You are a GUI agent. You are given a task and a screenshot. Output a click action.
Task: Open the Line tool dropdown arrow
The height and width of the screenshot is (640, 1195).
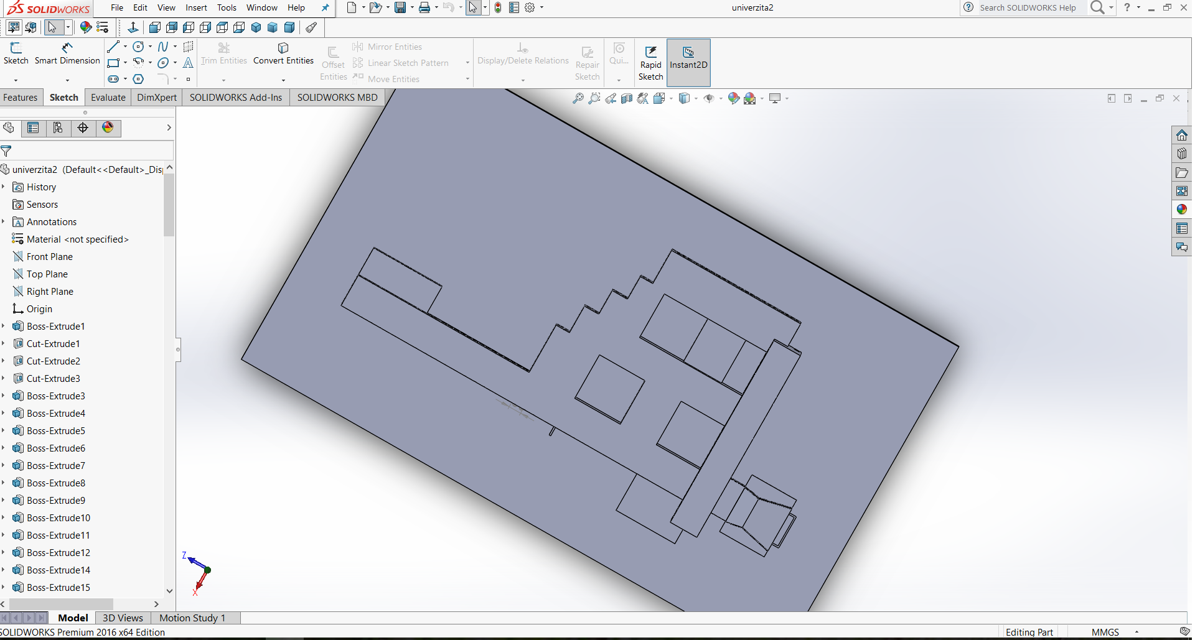125,47
